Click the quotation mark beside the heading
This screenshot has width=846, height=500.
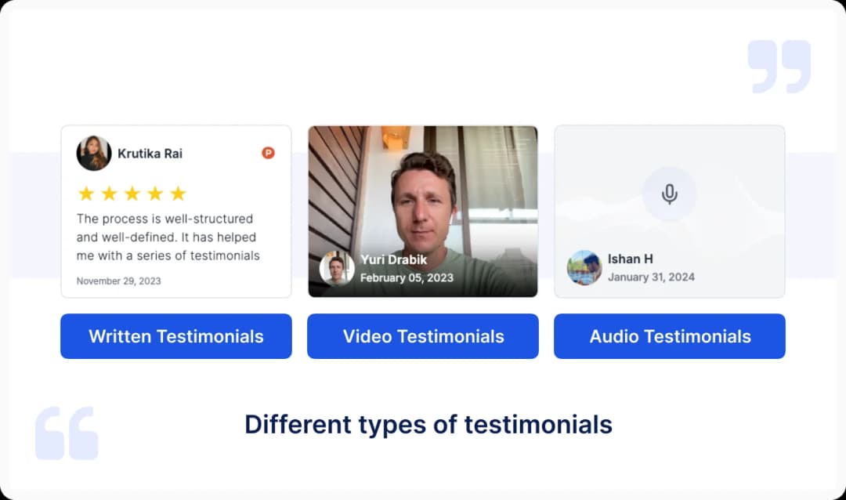coord(67,432)
